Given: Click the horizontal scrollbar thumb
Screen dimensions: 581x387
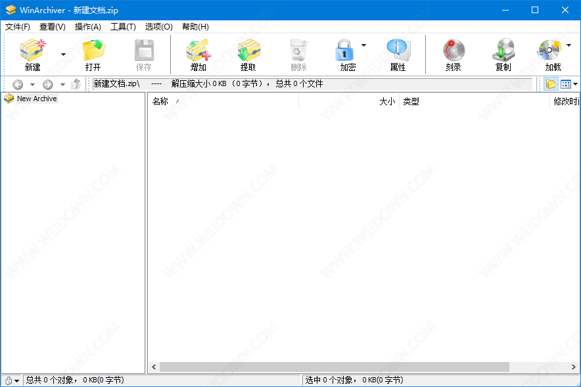Looking at the screenshot, I should (x=335, y=367).
